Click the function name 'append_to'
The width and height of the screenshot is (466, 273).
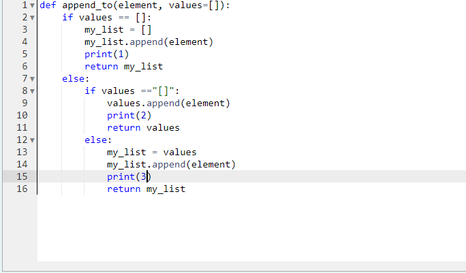[x=87, y=5]
